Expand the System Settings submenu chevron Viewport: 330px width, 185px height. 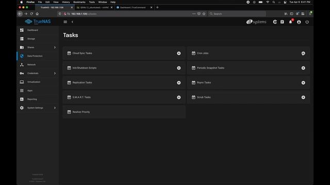click(x=55, y=108)
